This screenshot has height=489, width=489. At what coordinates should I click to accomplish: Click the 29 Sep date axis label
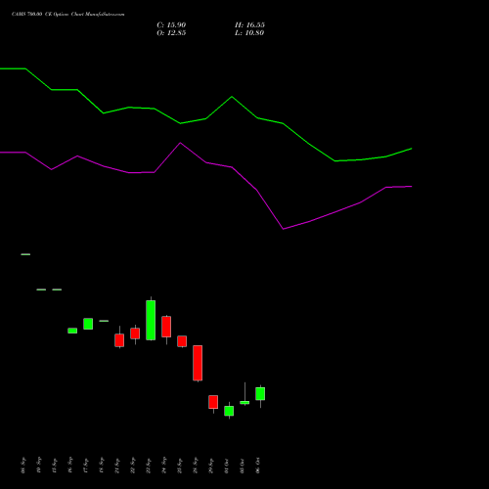point(211,466)
